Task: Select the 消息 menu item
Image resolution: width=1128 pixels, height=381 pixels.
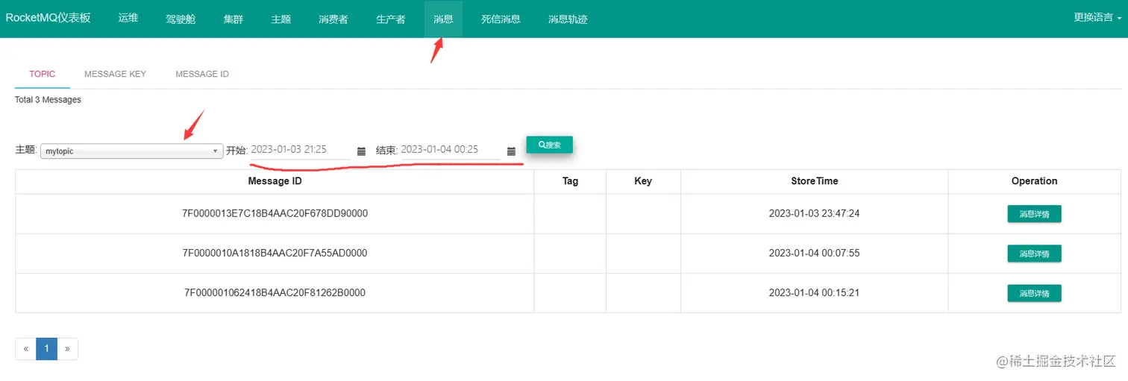Action: [x=443, y=19]
